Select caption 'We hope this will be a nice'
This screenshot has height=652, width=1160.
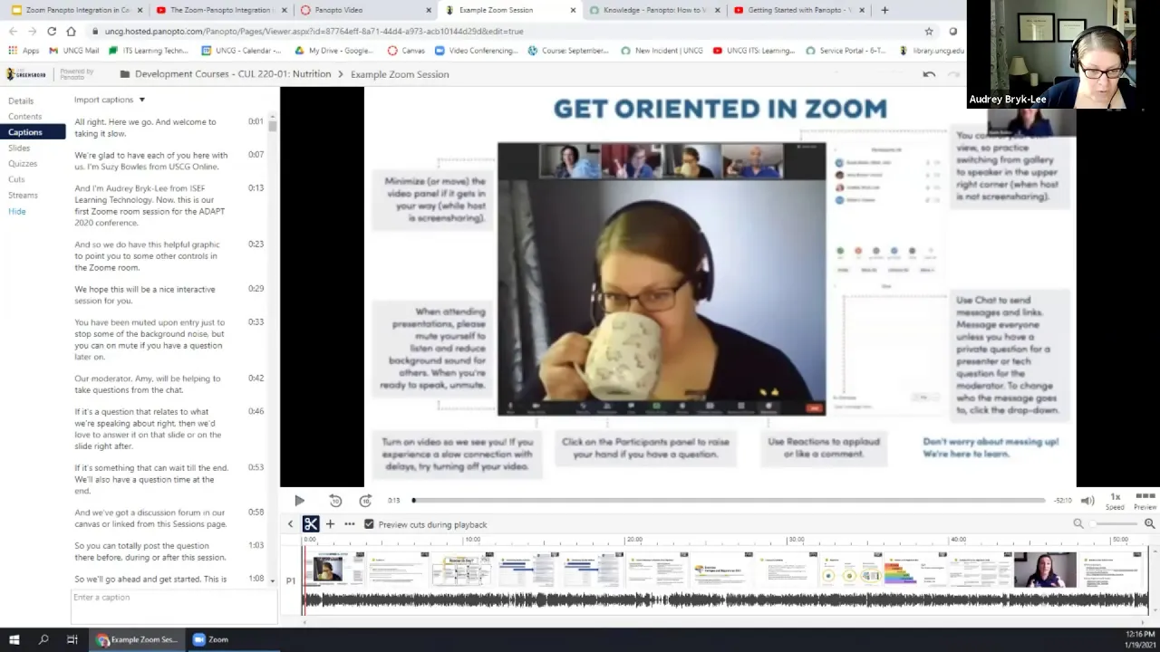pyautogui.click(x=145, y=295)
